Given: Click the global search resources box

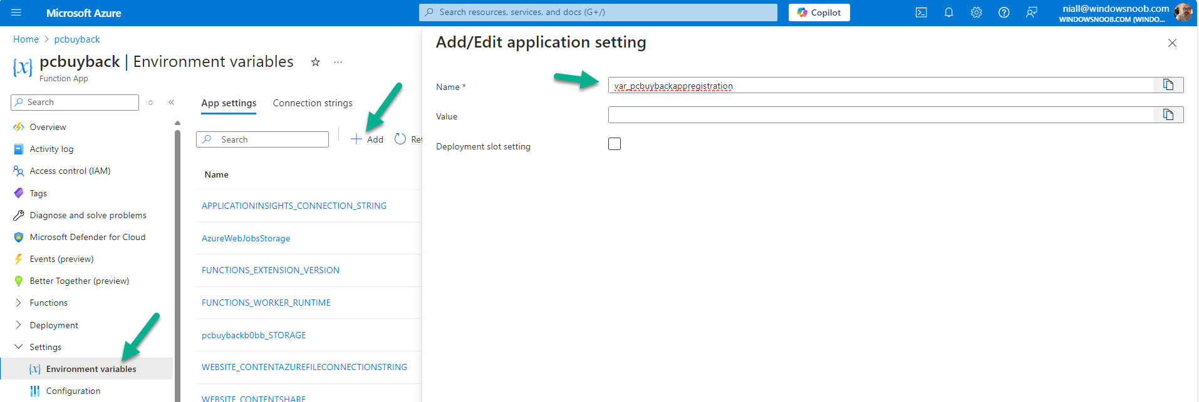Looking at the screenshot, I should (598, 13).
